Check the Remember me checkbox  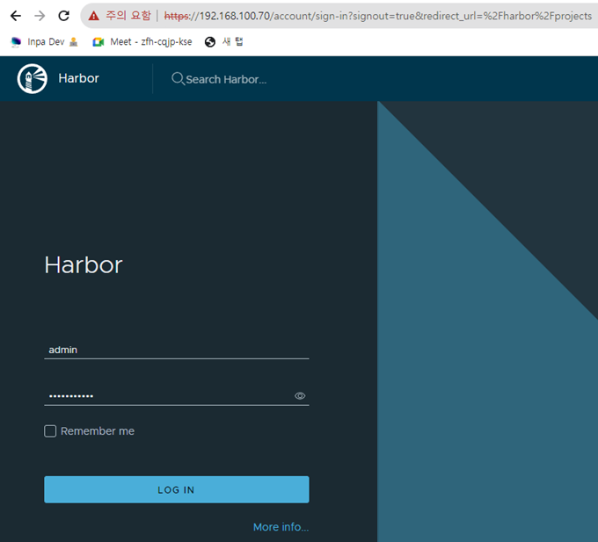coord(50,431)
